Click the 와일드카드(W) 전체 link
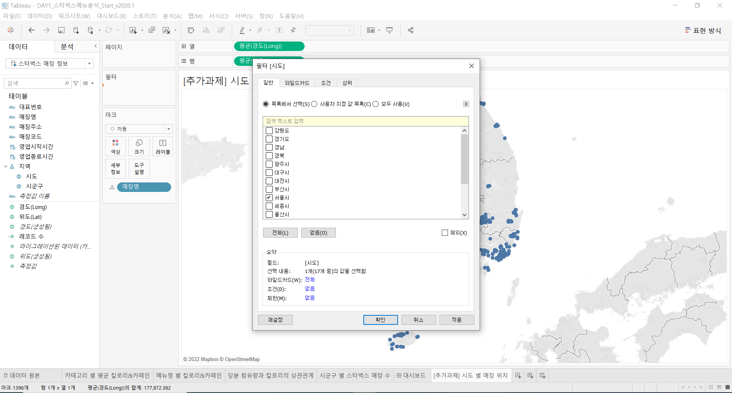732x393 pixels. point(310,280)
